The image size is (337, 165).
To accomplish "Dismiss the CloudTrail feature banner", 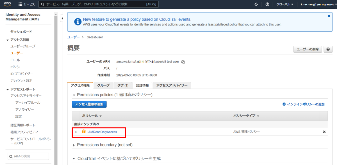I will pyautogui.click(x=329, y=16).
